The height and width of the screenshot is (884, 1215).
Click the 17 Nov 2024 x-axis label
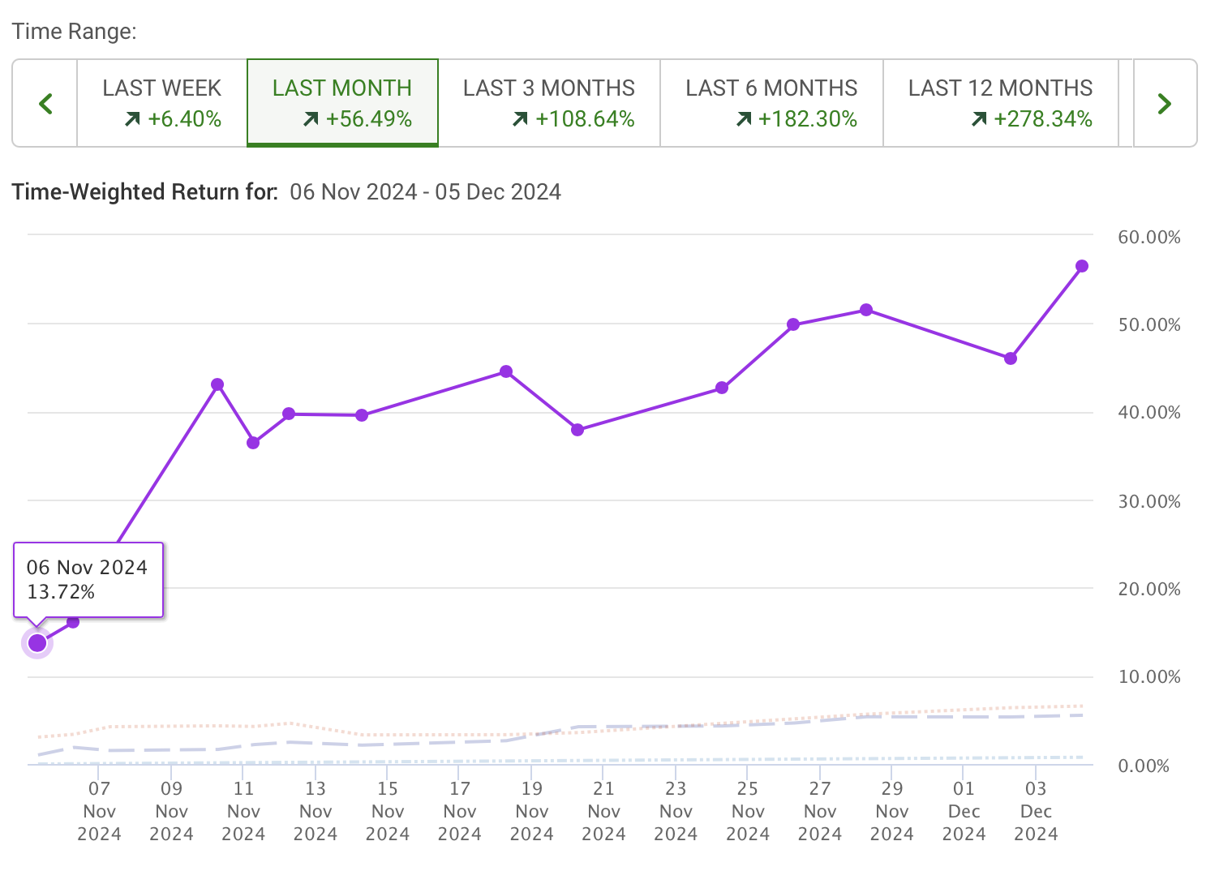click(460, 811)
